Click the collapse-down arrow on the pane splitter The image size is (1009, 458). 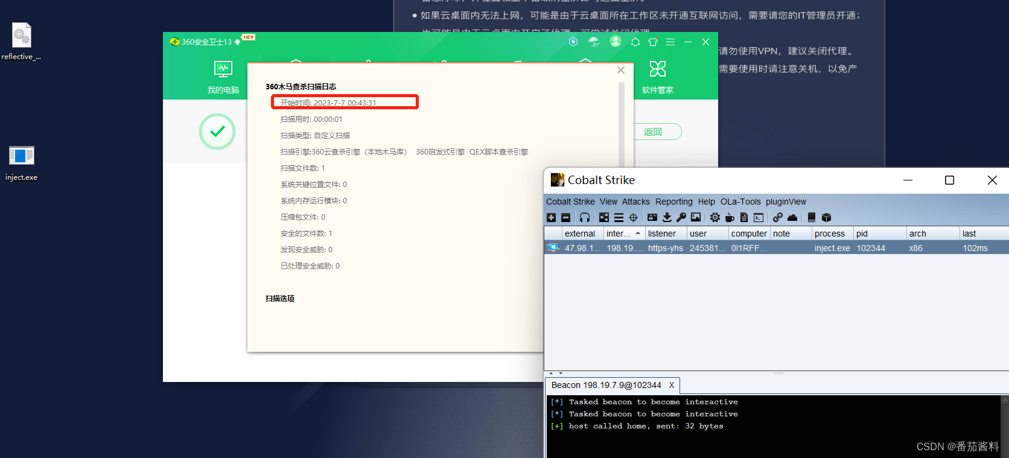(561, 374)
